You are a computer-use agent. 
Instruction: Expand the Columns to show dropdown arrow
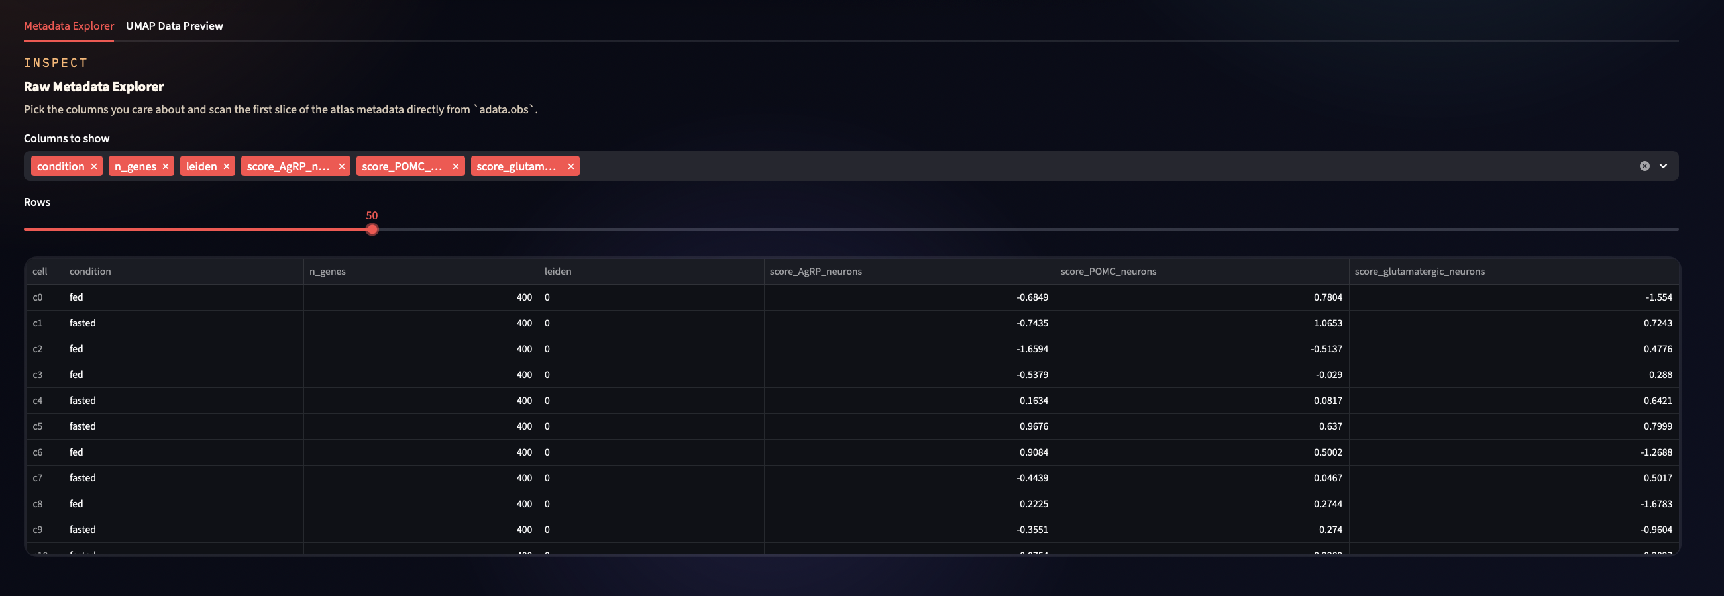tap(1663, 166)
